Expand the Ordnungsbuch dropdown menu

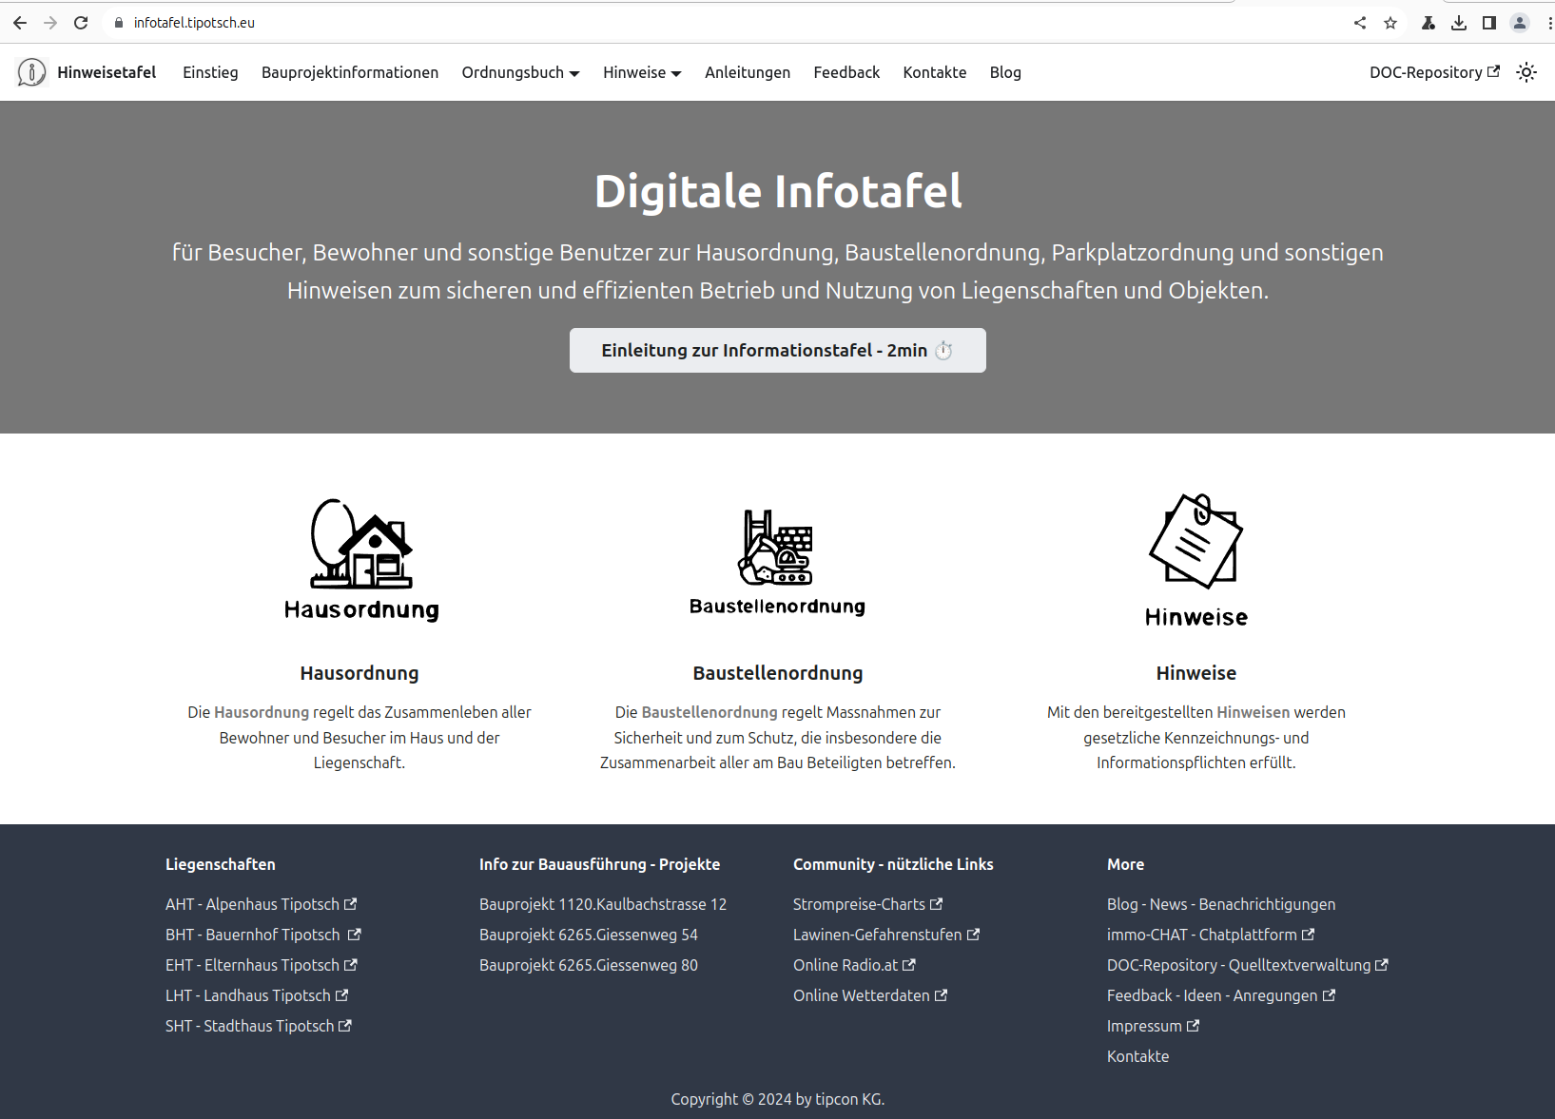(520, 72)
